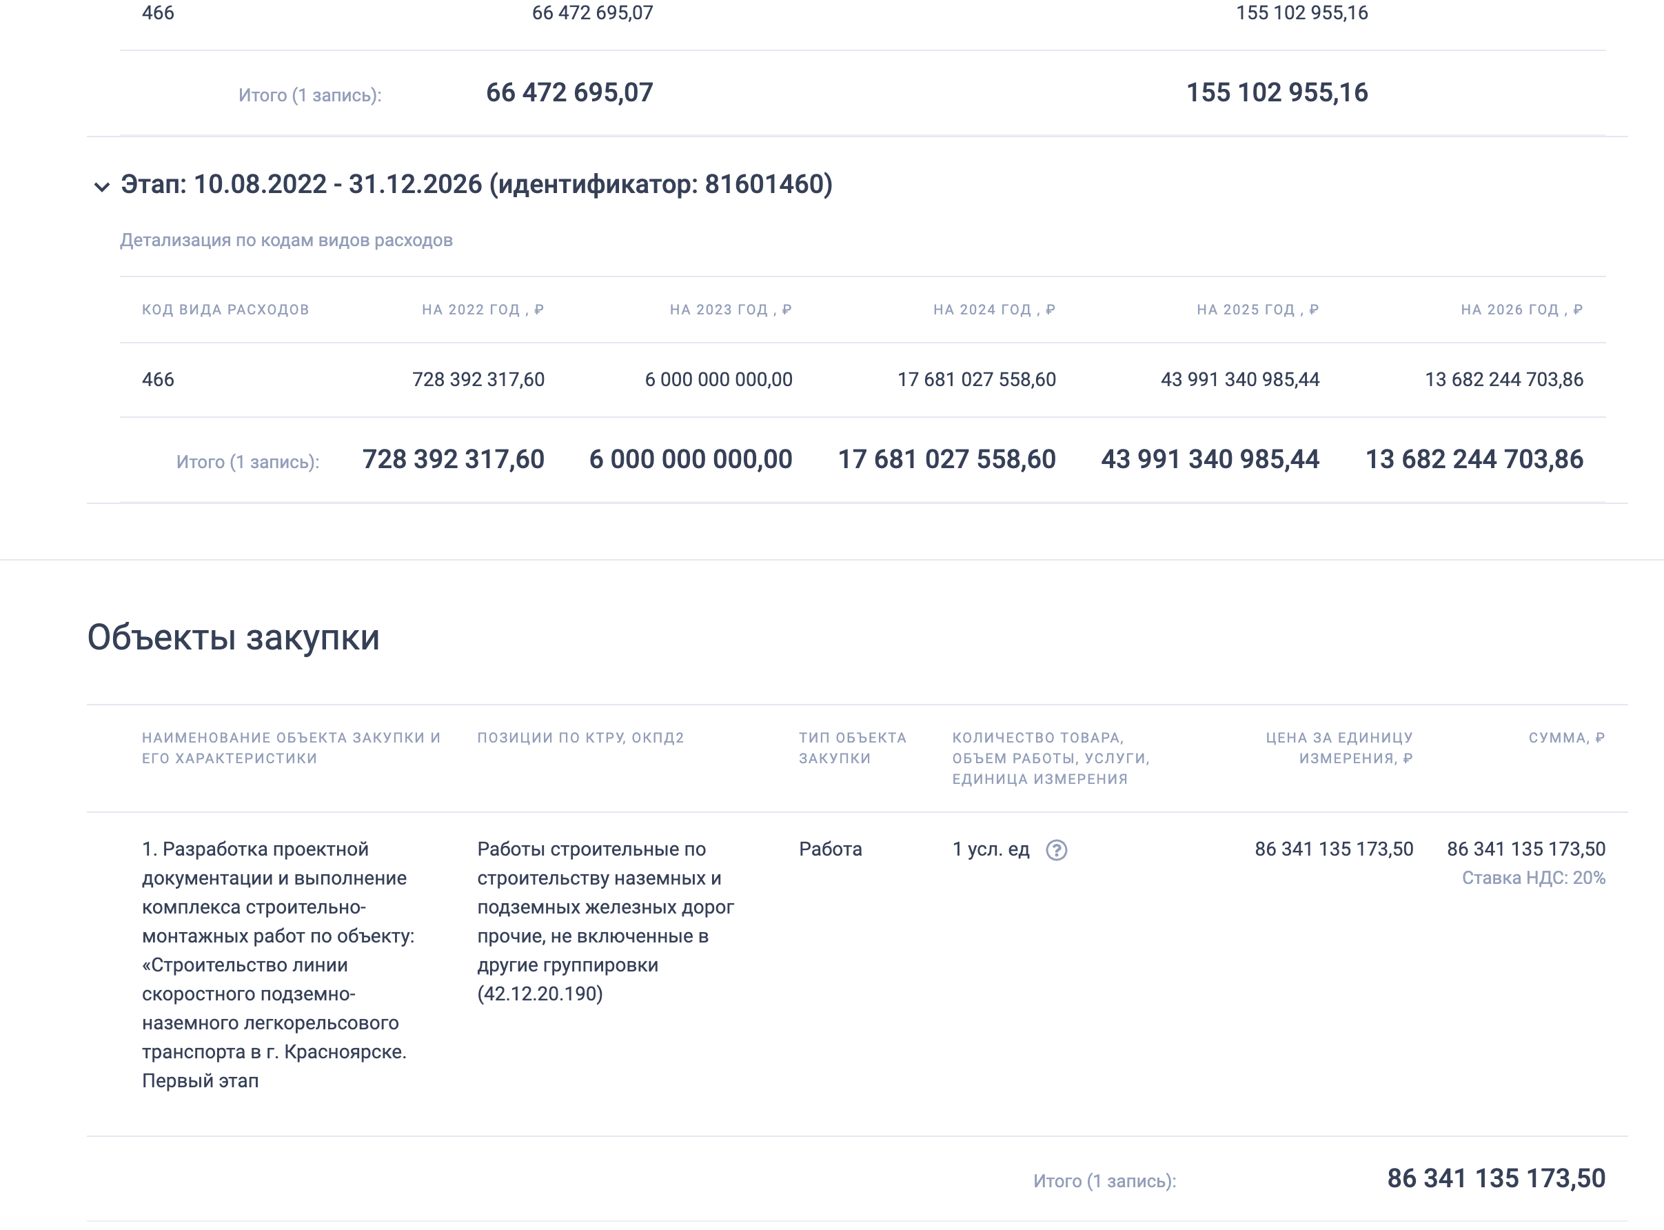This screenshot has width=1664, height=1230.
Task: Click the question mark help icon near усл. ед
Action: click(1056, 849)
